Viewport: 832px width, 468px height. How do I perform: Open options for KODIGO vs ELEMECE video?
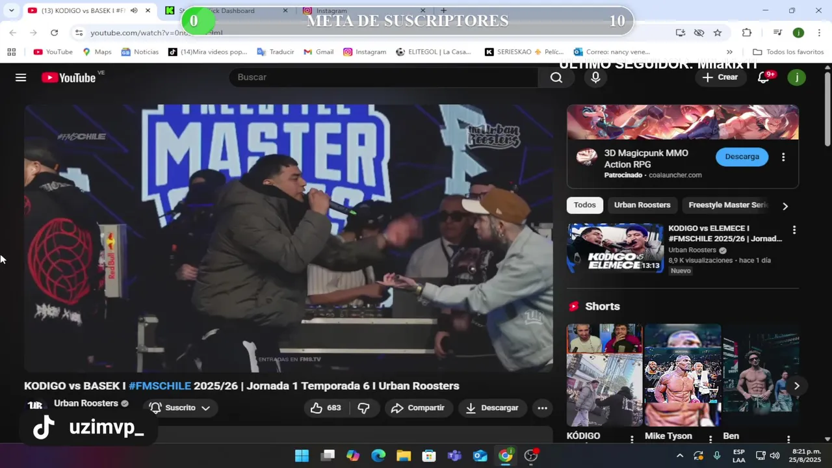point(794,230)
